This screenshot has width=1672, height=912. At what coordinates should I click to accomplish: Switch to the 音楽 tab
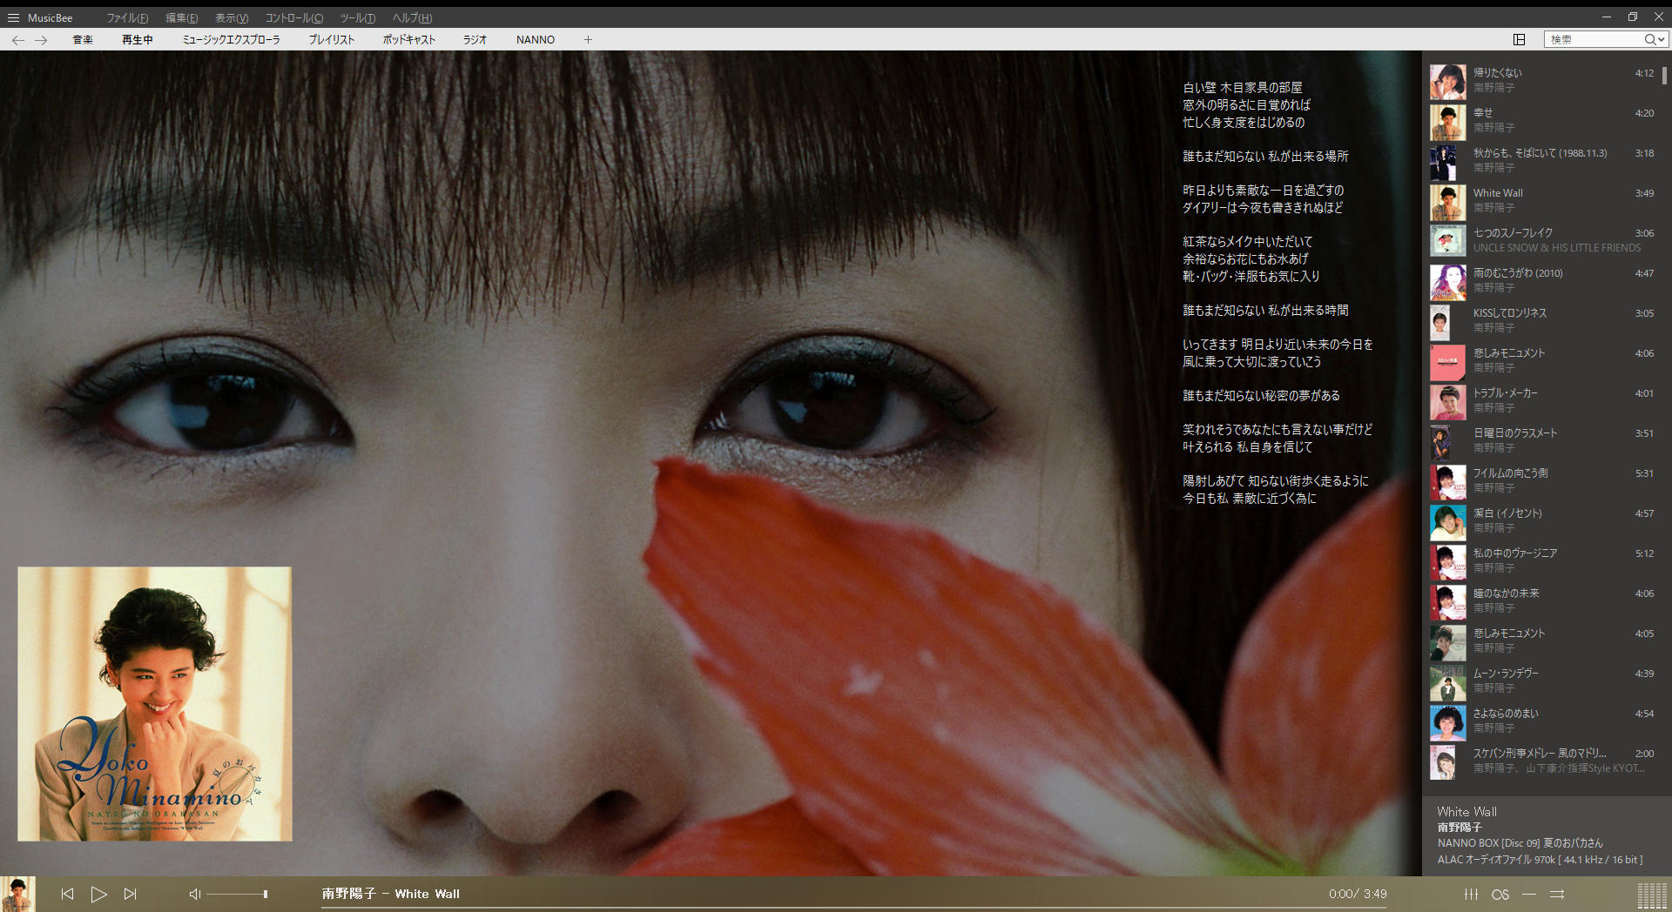(x=83, y=40)
